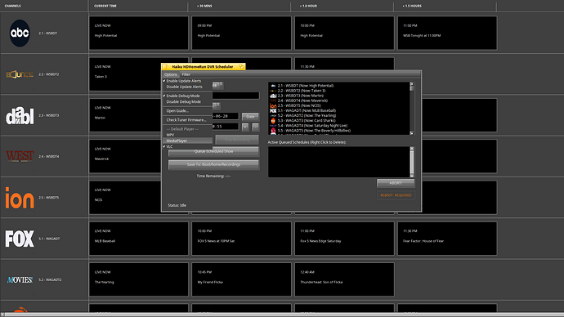Click WSB Tonight at 11:00PM cell

pos(447,33)
